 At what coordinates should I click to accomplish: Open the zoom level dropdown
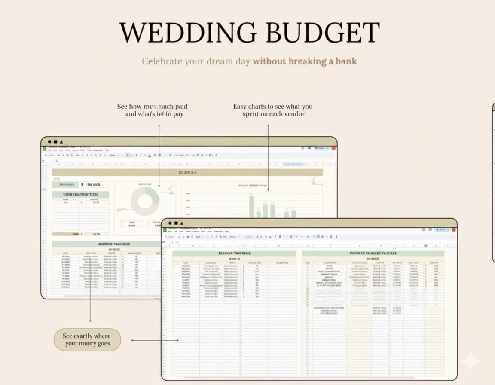(x=200, y=237)
